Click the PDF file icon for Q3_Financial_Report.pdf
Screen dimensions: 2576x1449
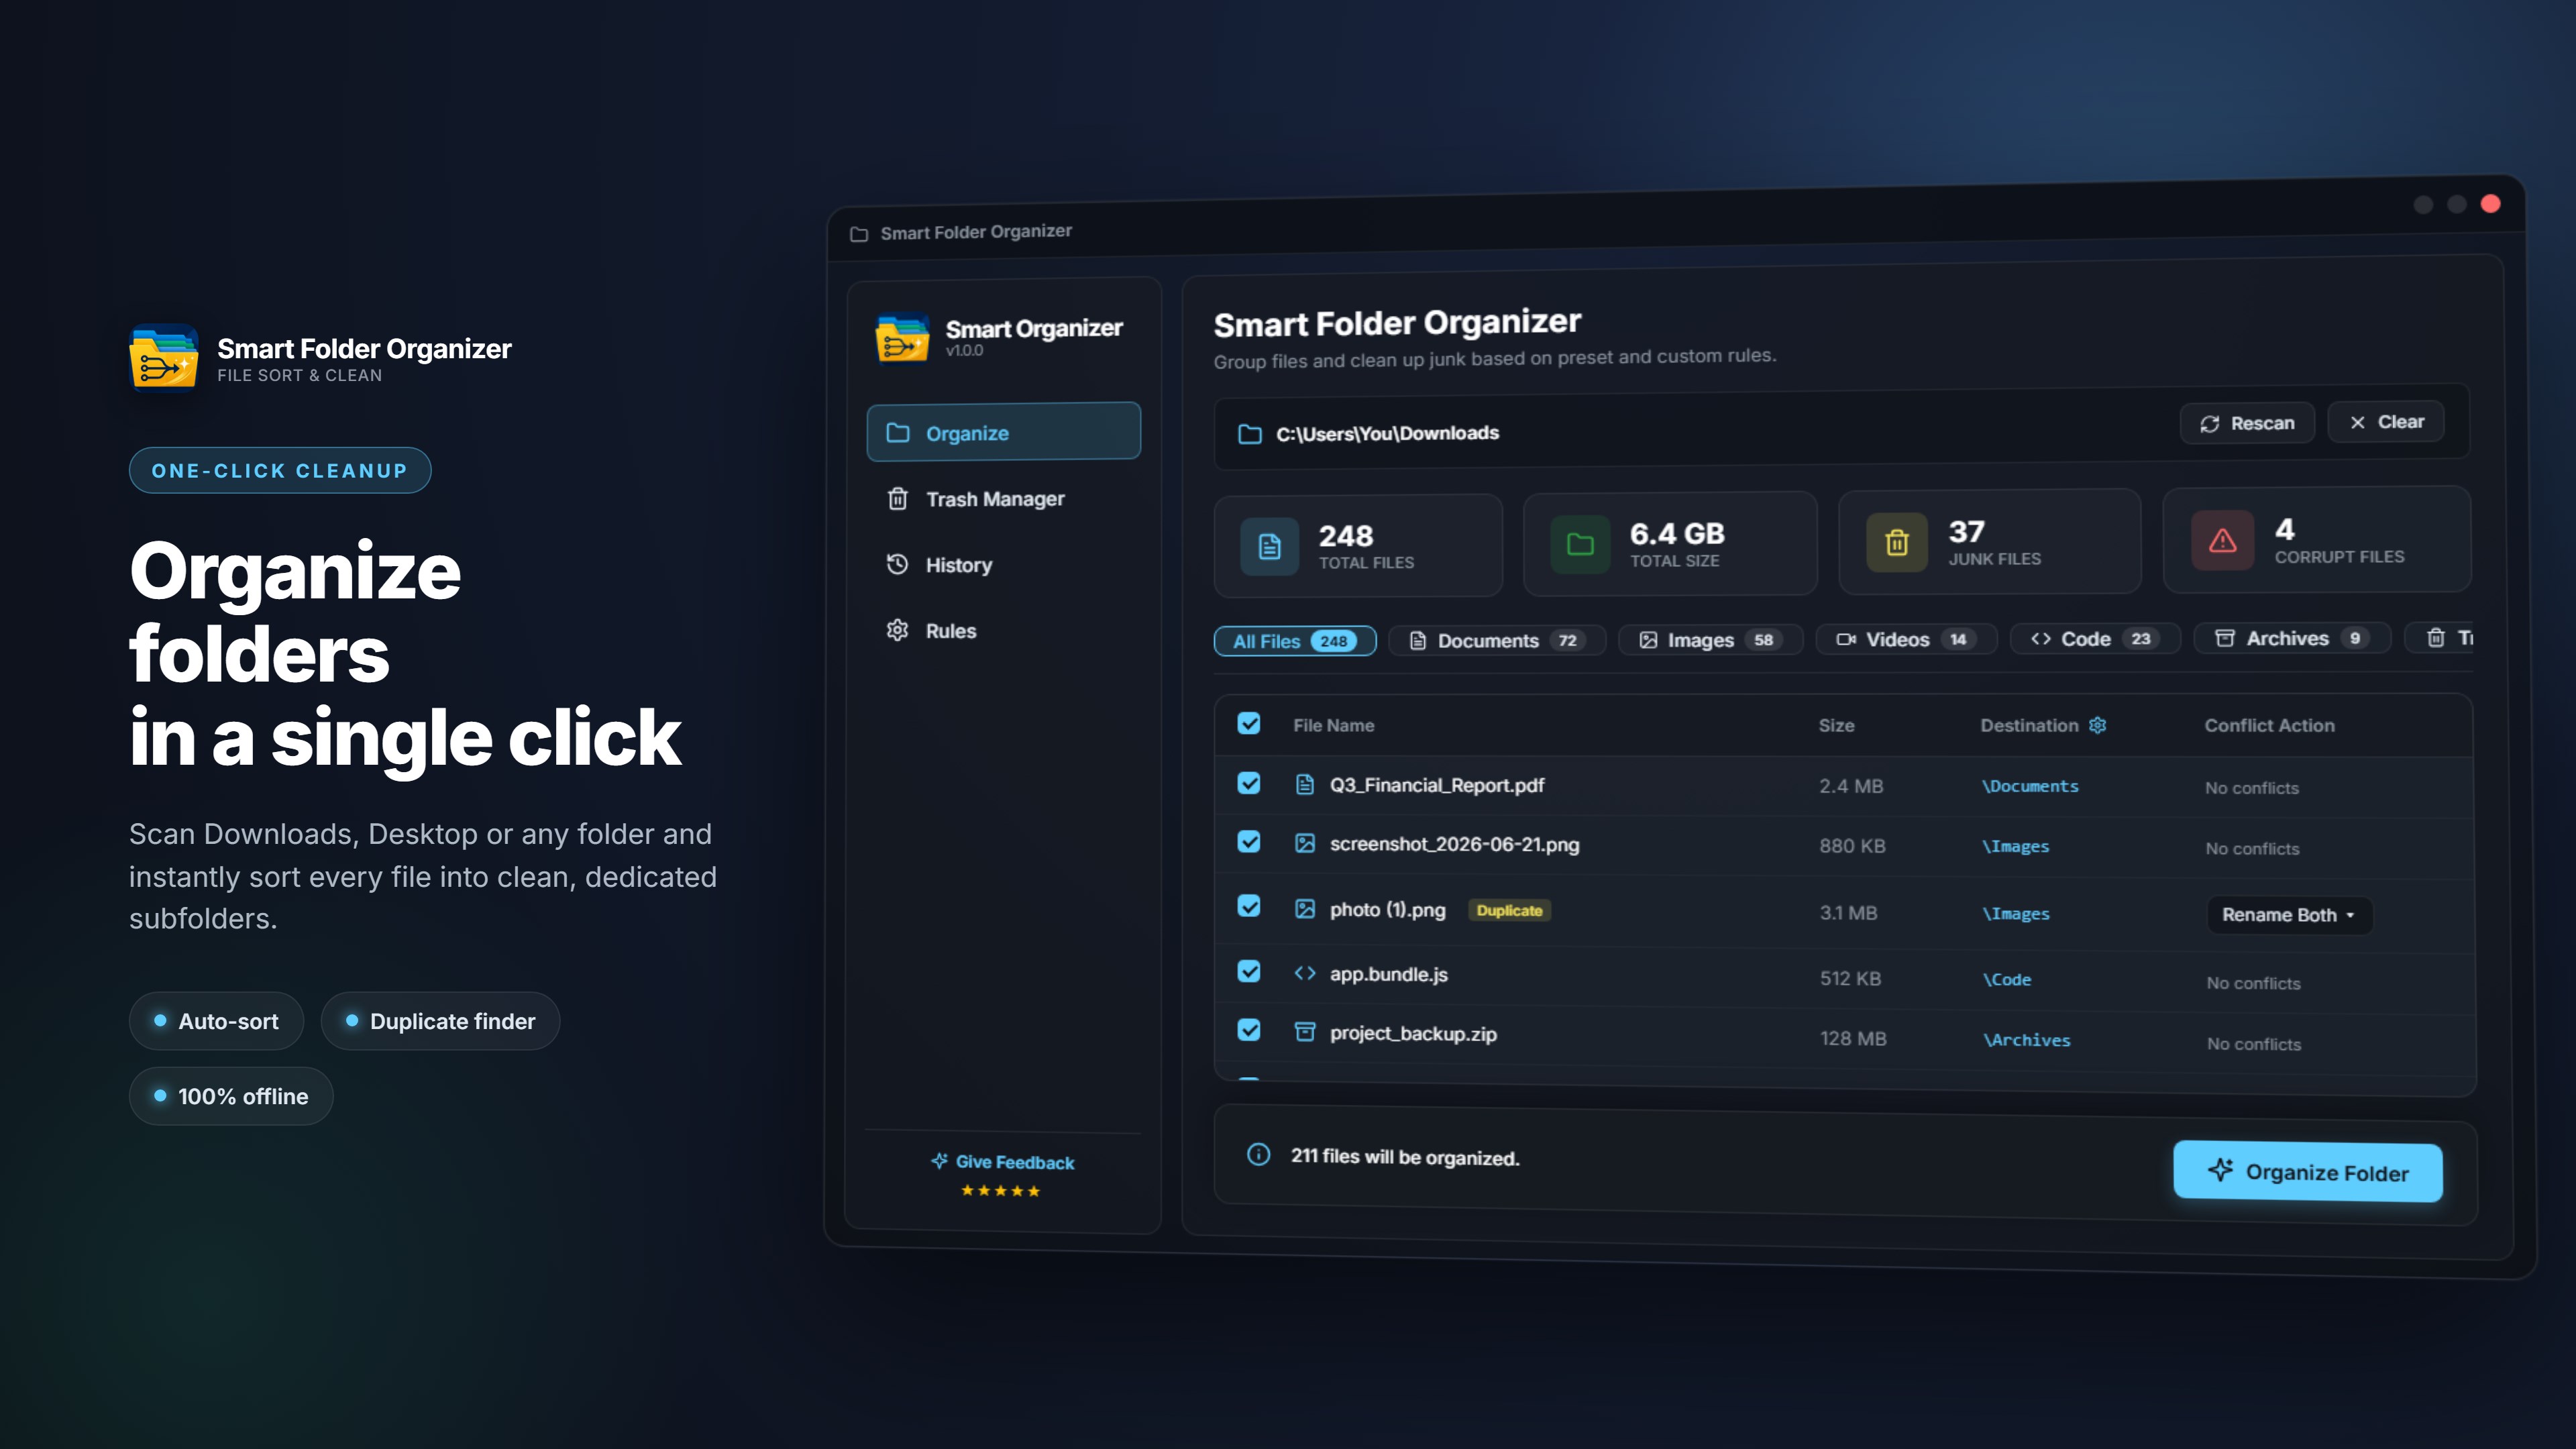pos(1305,784)
